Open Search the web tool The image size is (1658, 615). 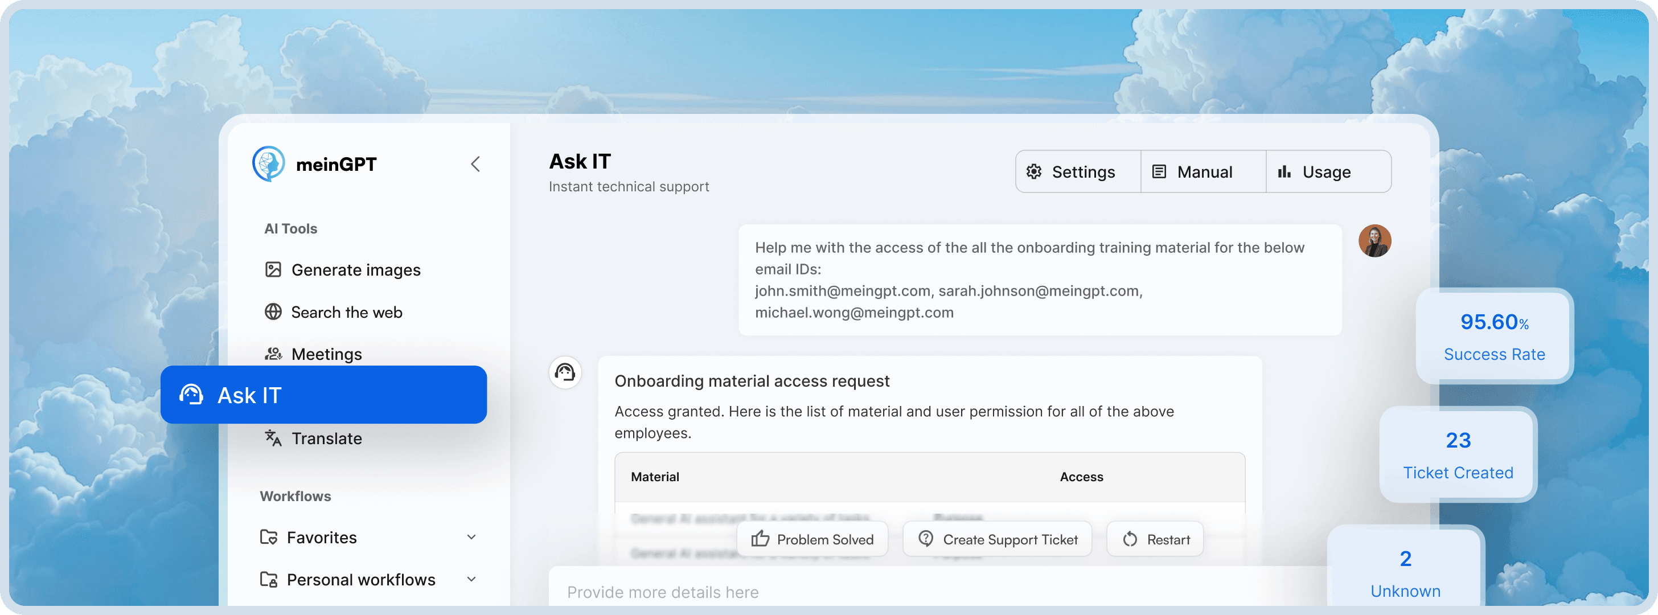(x=346, y=312)
